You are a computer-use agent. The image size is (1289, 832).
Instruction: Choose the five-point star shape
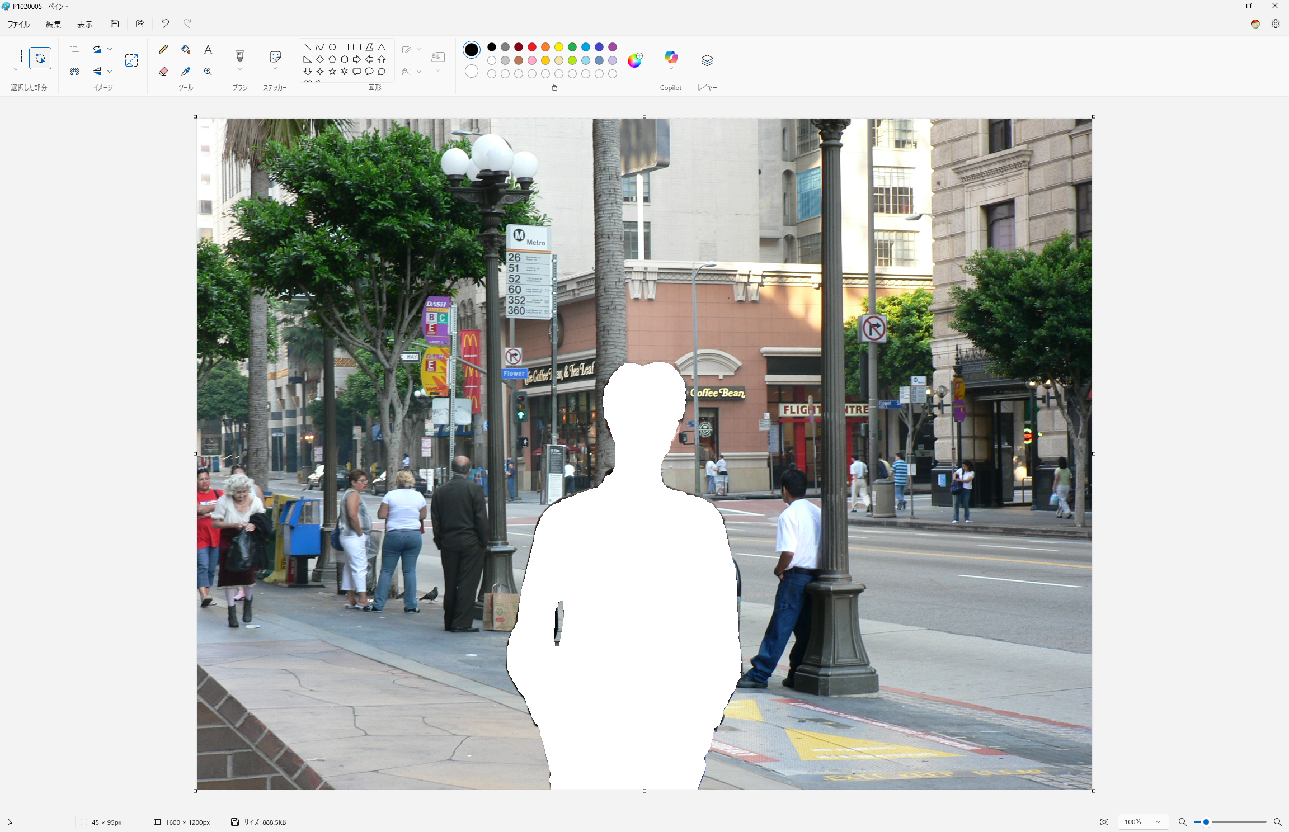332,72
